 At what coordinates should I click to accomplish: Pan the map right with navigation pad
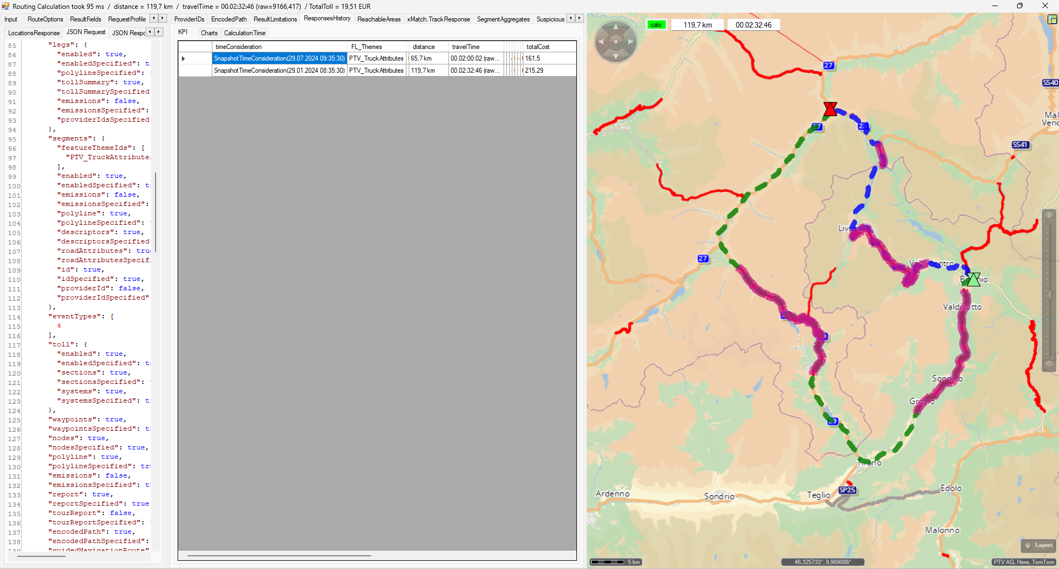pyautogui.click(x=630, y=41)
